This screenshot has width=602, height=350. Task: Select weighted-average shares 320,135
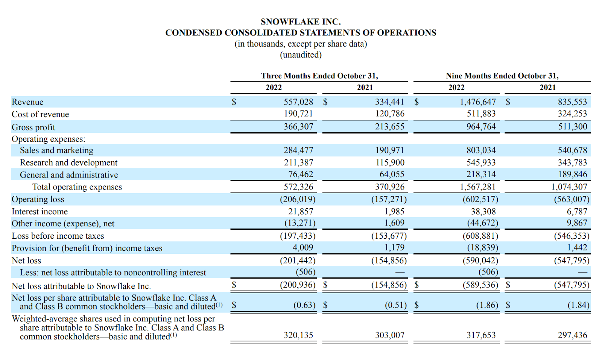pyautogui.click(x=298, y=335)
